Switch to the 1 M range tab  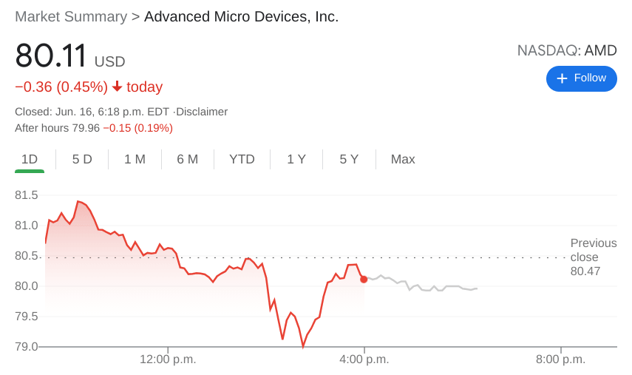point(135,159)
